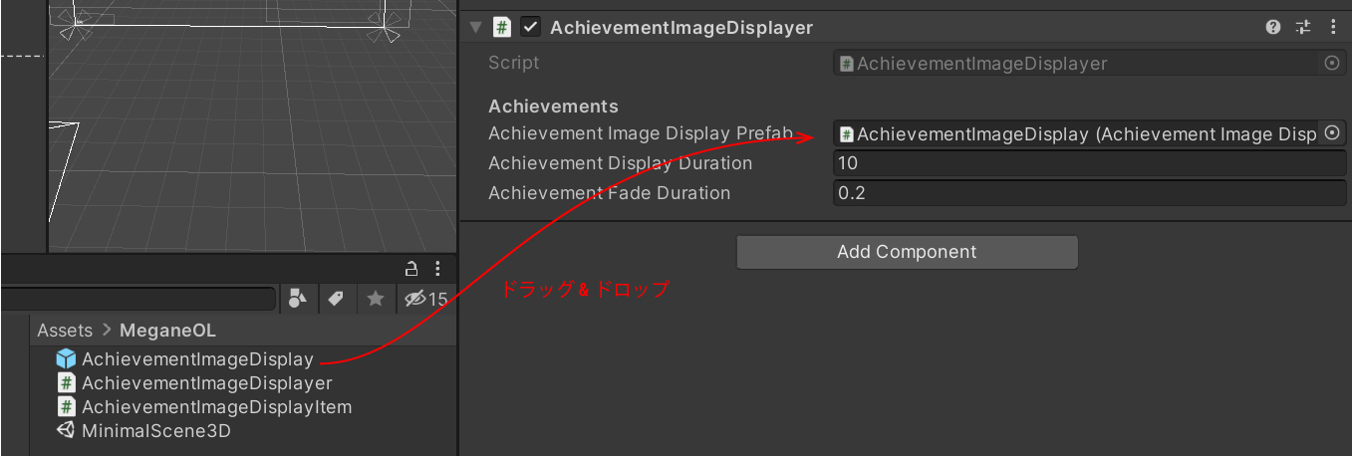1352x457 pixels.
Task: Go to Assets in the breadcrumb
Action: 65,331
